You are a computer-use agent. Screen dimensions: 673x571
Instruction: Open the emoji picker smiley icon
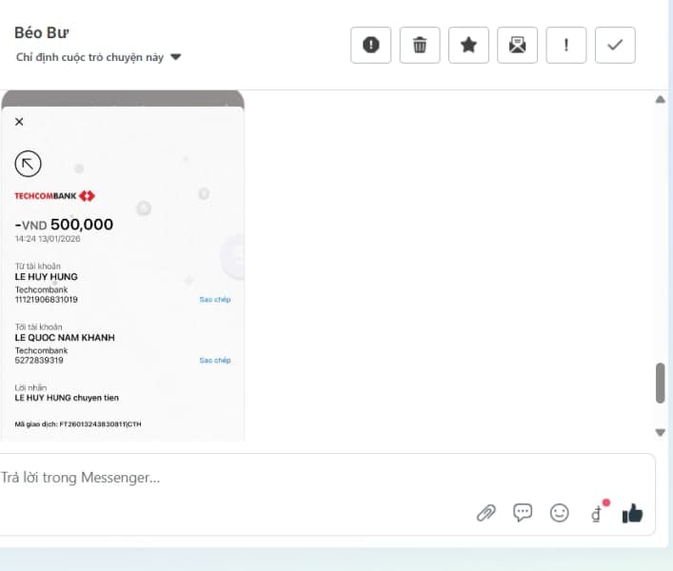click(x=560, y=513)
